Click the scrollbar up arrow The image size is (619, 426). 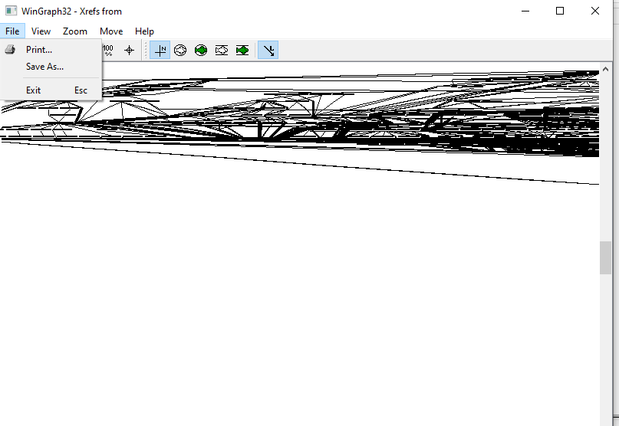coord(605,70)
